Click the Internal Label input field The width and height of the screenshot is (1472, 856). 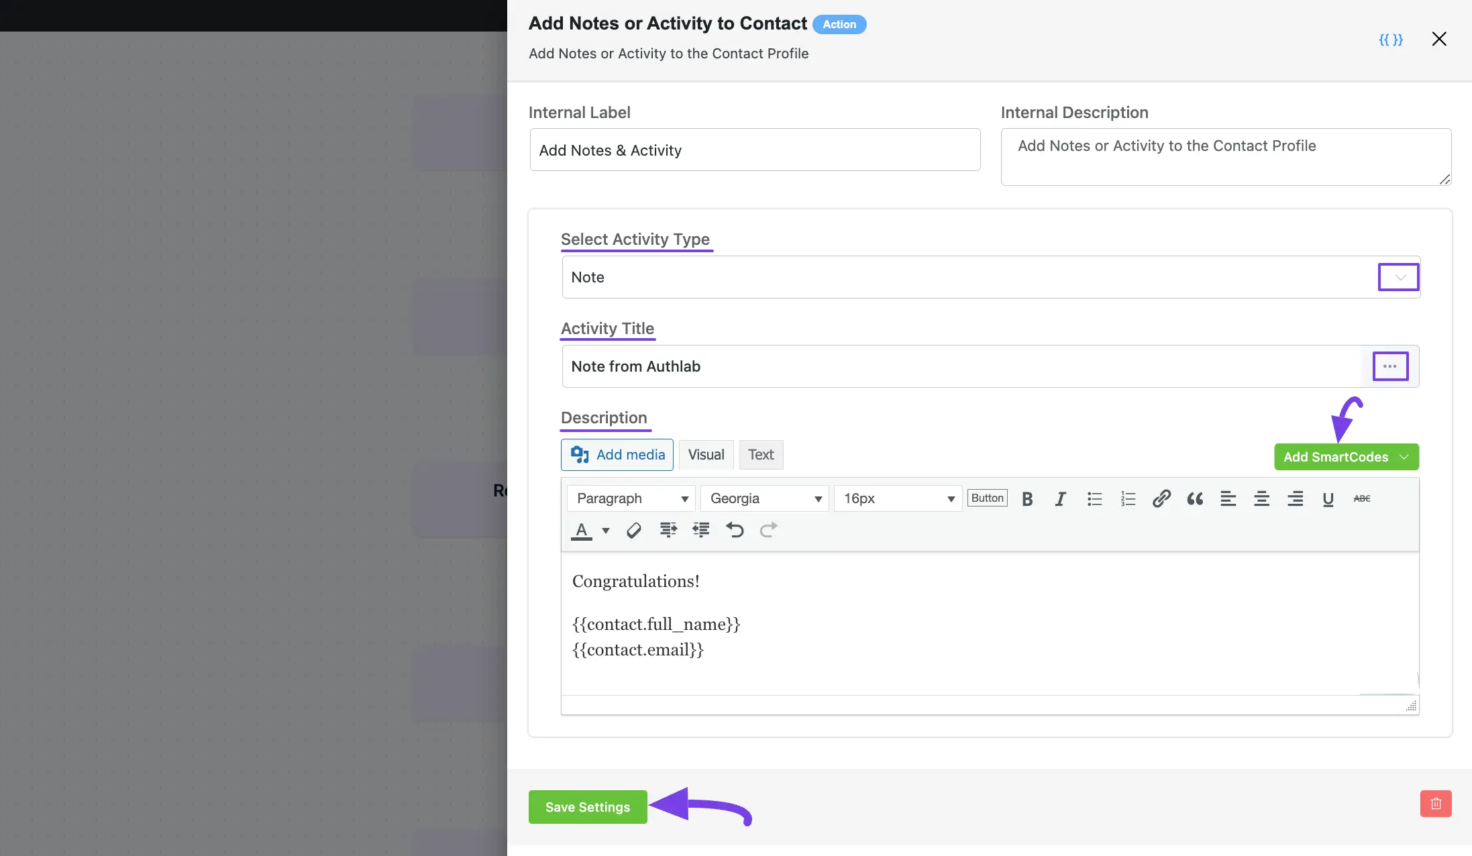click(754, 150)
